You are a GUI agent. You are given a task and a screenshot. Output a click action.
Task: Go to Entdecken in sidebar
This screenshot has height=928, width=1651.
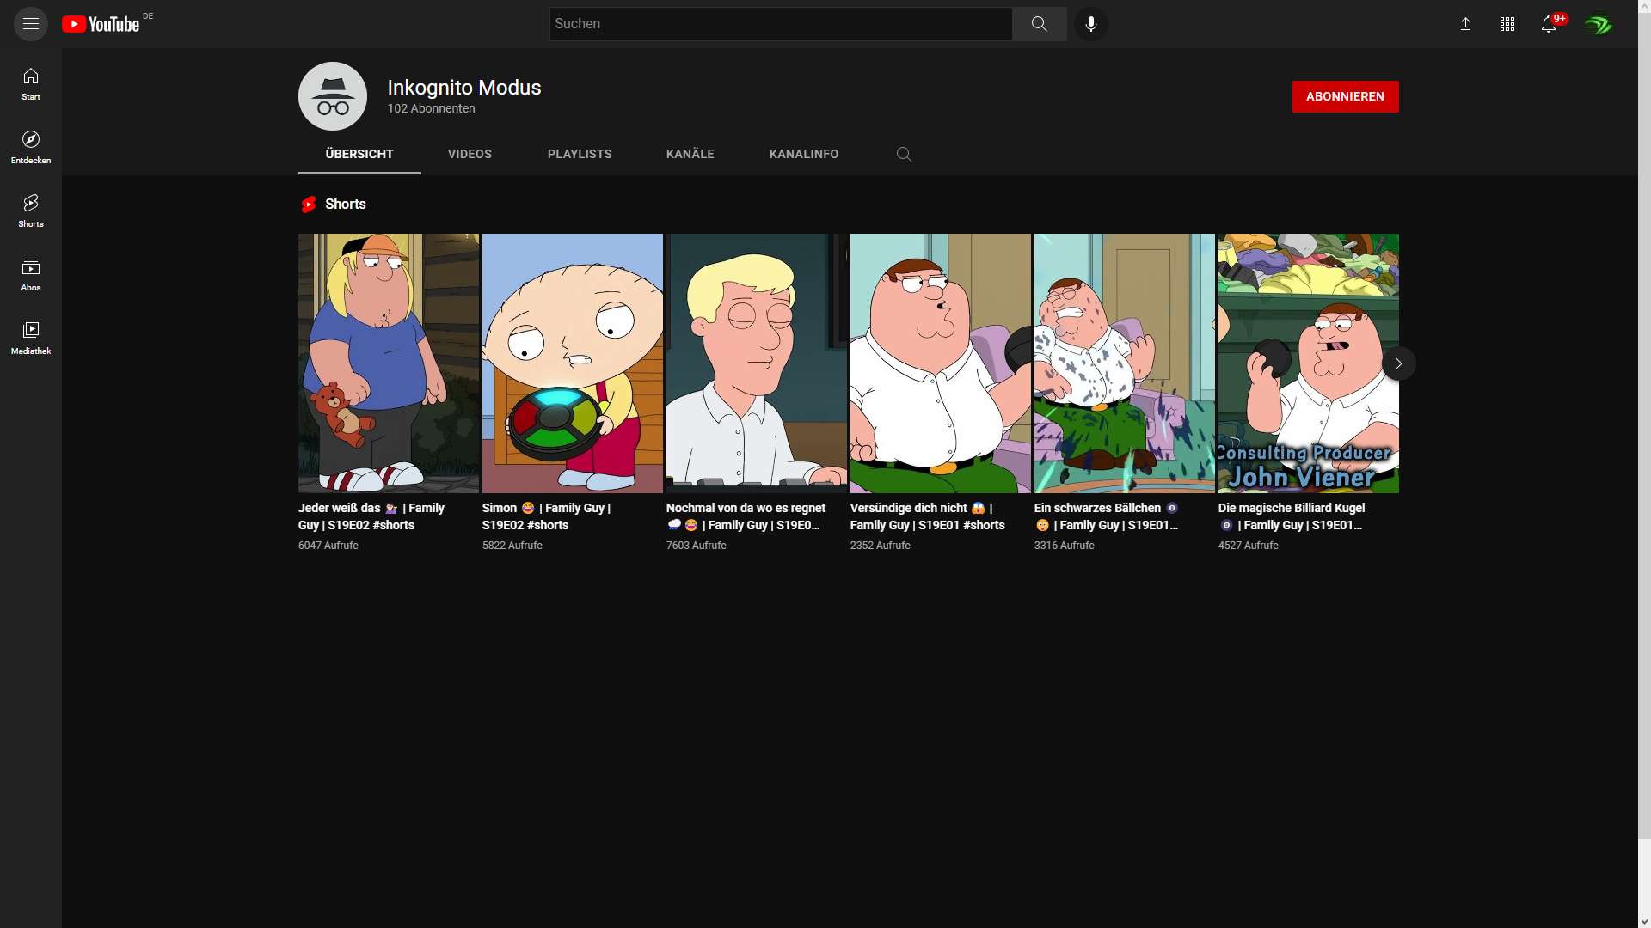point(31,147)
